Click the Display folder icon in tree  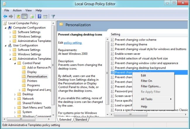pyautogui.click(x=24, y=72)
